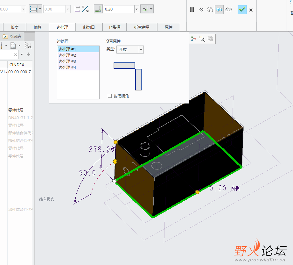Click the tree settings tool icon
Image resolution: width=293 pixels, height=265 pixels.
pos(1,46)
